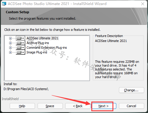
Task: Open the ACDSee Ultimate 2021 install-option dropdown arrow
Action: [23, 38]
